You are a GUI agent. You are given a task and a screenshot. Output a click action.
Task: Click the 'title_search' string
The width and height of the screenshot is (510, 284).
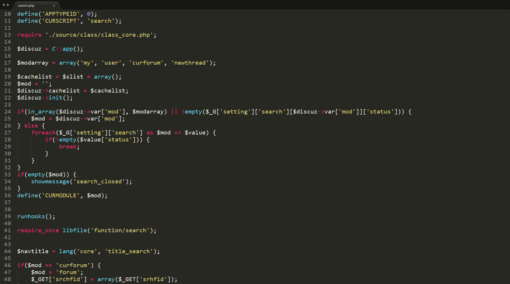(x=129, y=251)
